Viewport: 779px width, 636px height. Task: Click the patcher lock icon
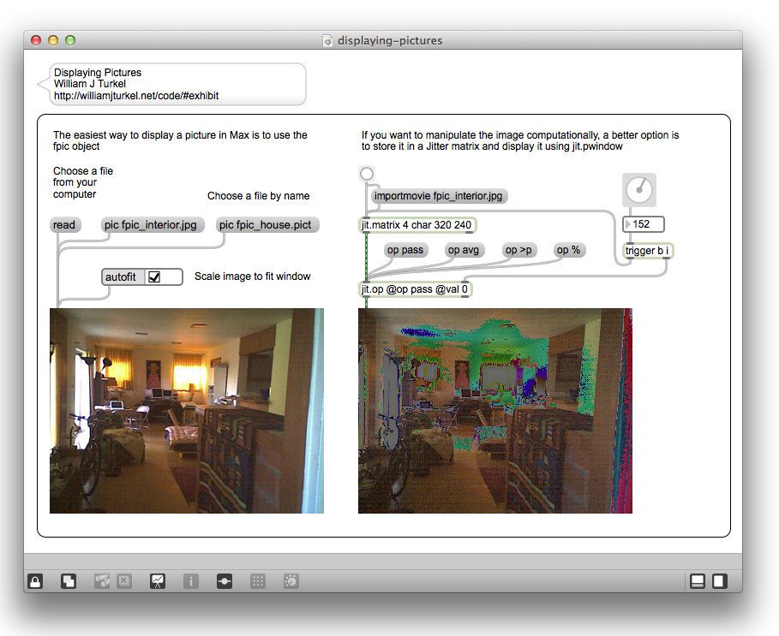[35, 581]
